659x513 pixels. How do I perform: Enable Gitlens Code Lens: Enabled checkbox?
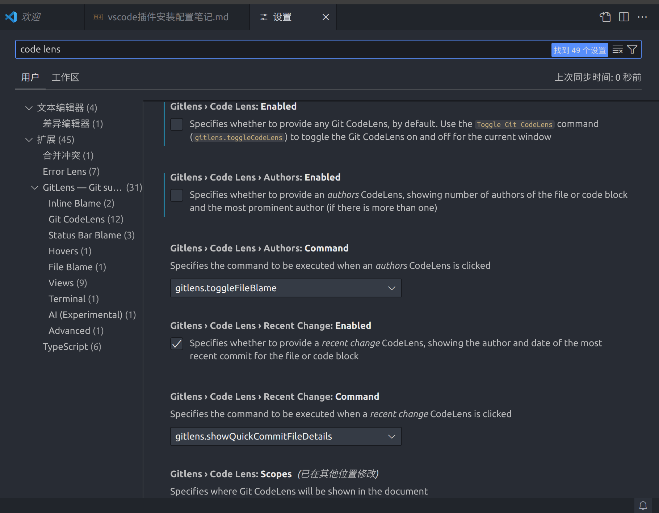click(177, 124)
